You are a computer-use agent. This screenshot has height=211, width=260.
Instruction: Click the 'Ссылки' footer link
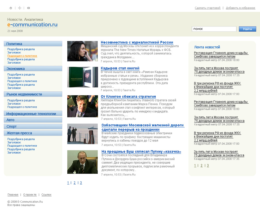46,195
